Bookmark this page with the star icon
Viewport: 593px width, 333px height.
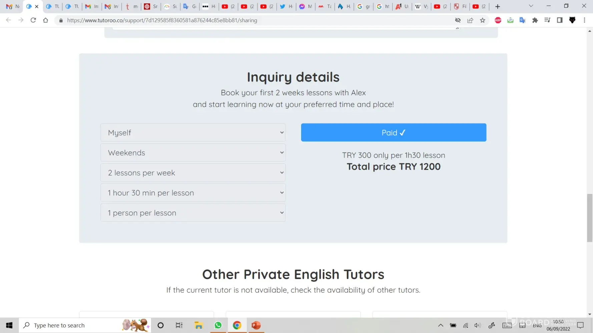coord(483,20)
